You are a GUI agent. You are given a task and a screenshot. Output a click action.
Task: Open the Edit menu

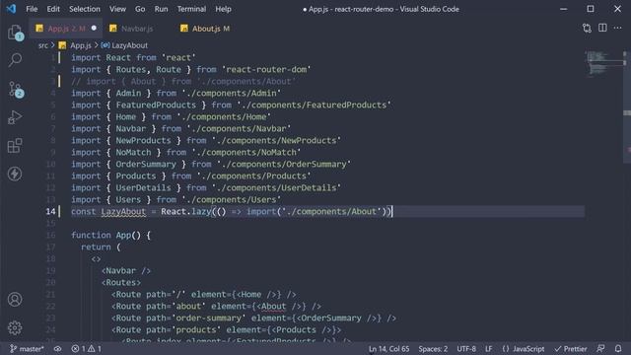click(53, 9)
